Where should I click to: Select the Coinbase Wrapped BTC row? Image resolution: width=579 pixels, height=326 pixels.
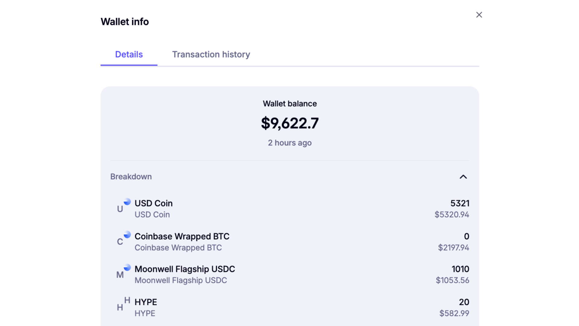coord(289,241)
